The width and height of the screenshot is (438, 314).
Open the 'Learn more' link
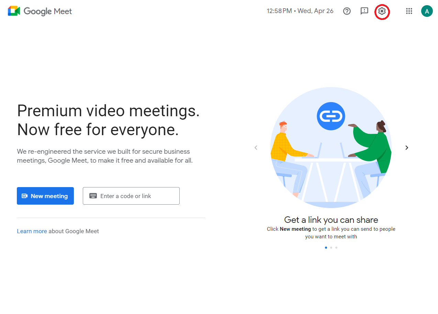[32, 231]
